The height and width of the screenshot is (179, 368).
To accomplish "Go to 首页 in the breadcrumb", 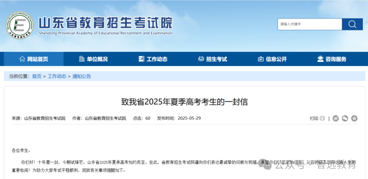I will click(x=36, y=76).
